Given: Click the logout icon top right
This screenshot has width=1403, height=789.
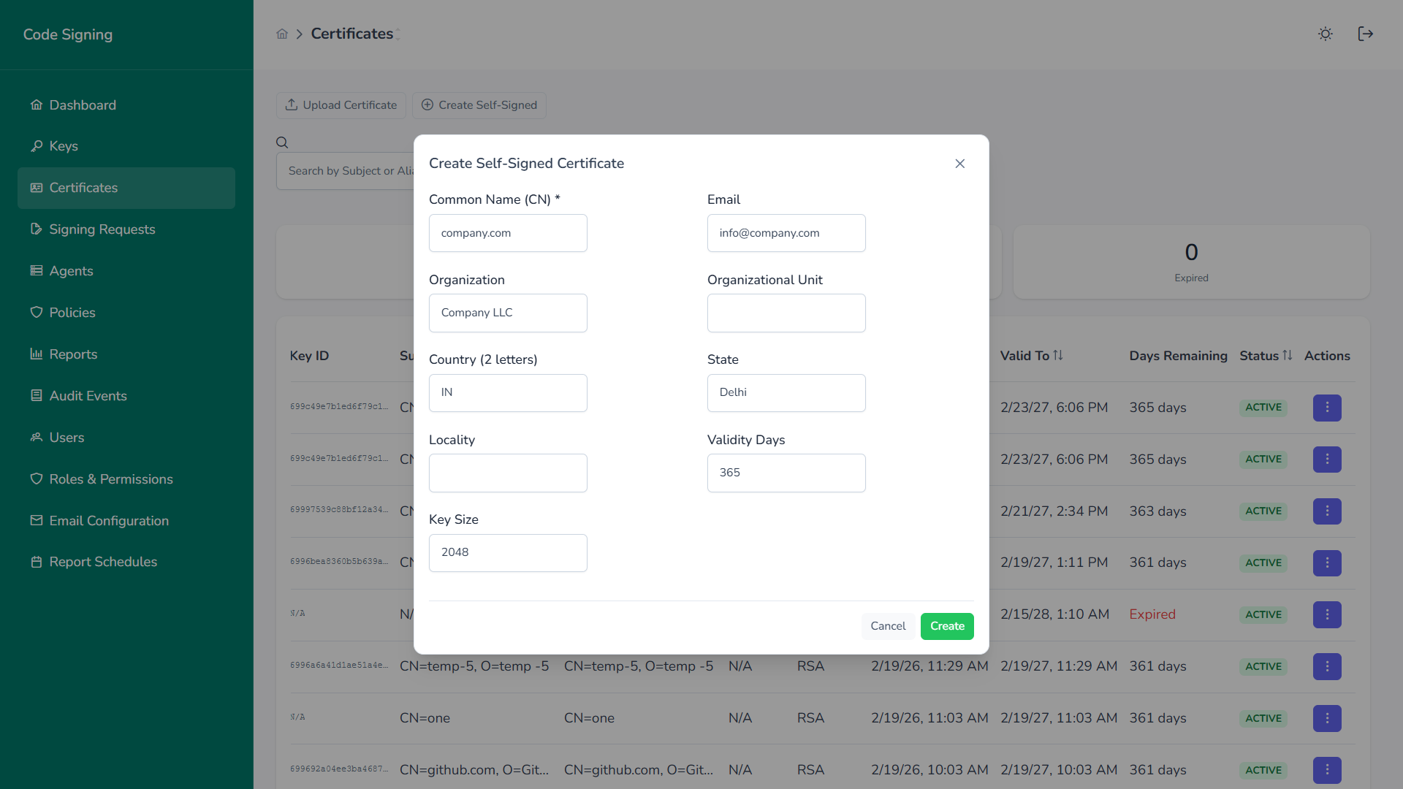Looking at the screenshot, I should pos(1366,34).
